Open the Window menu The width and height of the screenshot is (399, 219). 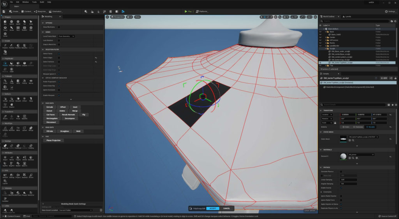(25, 2)
